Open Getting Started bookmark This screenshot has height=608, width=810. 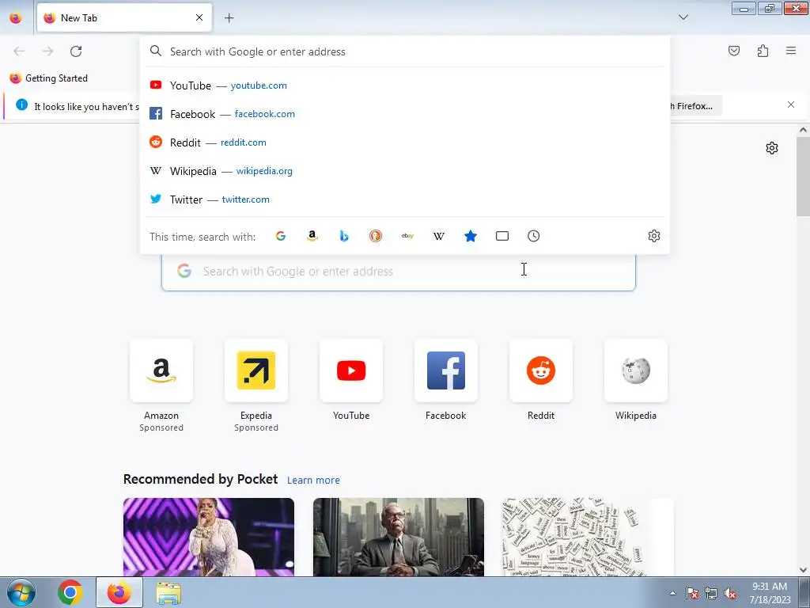click(49, 78)
